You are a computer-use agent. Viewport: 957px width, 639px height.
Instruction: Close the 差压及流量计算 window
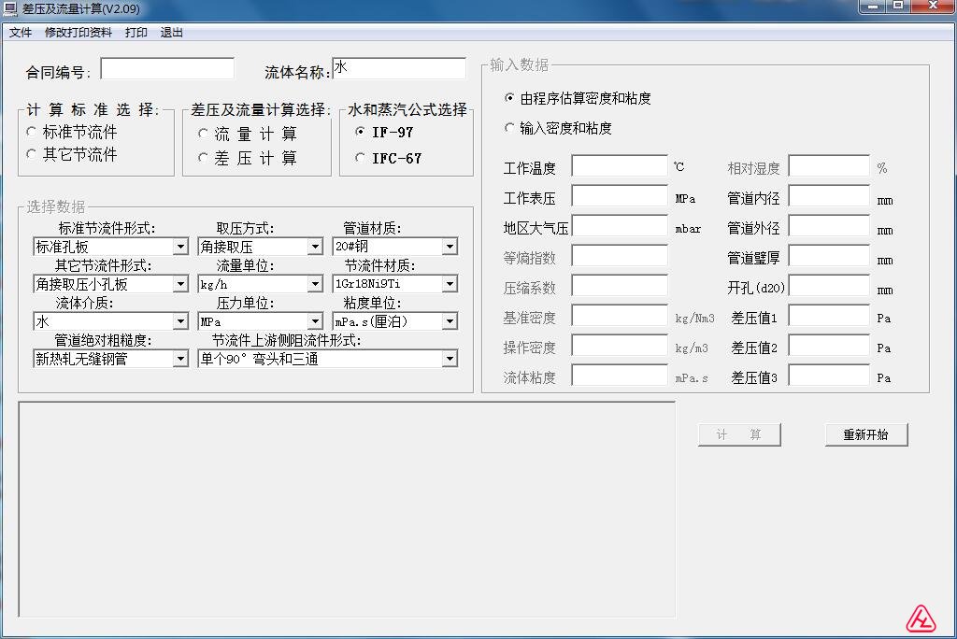point(933,7)
